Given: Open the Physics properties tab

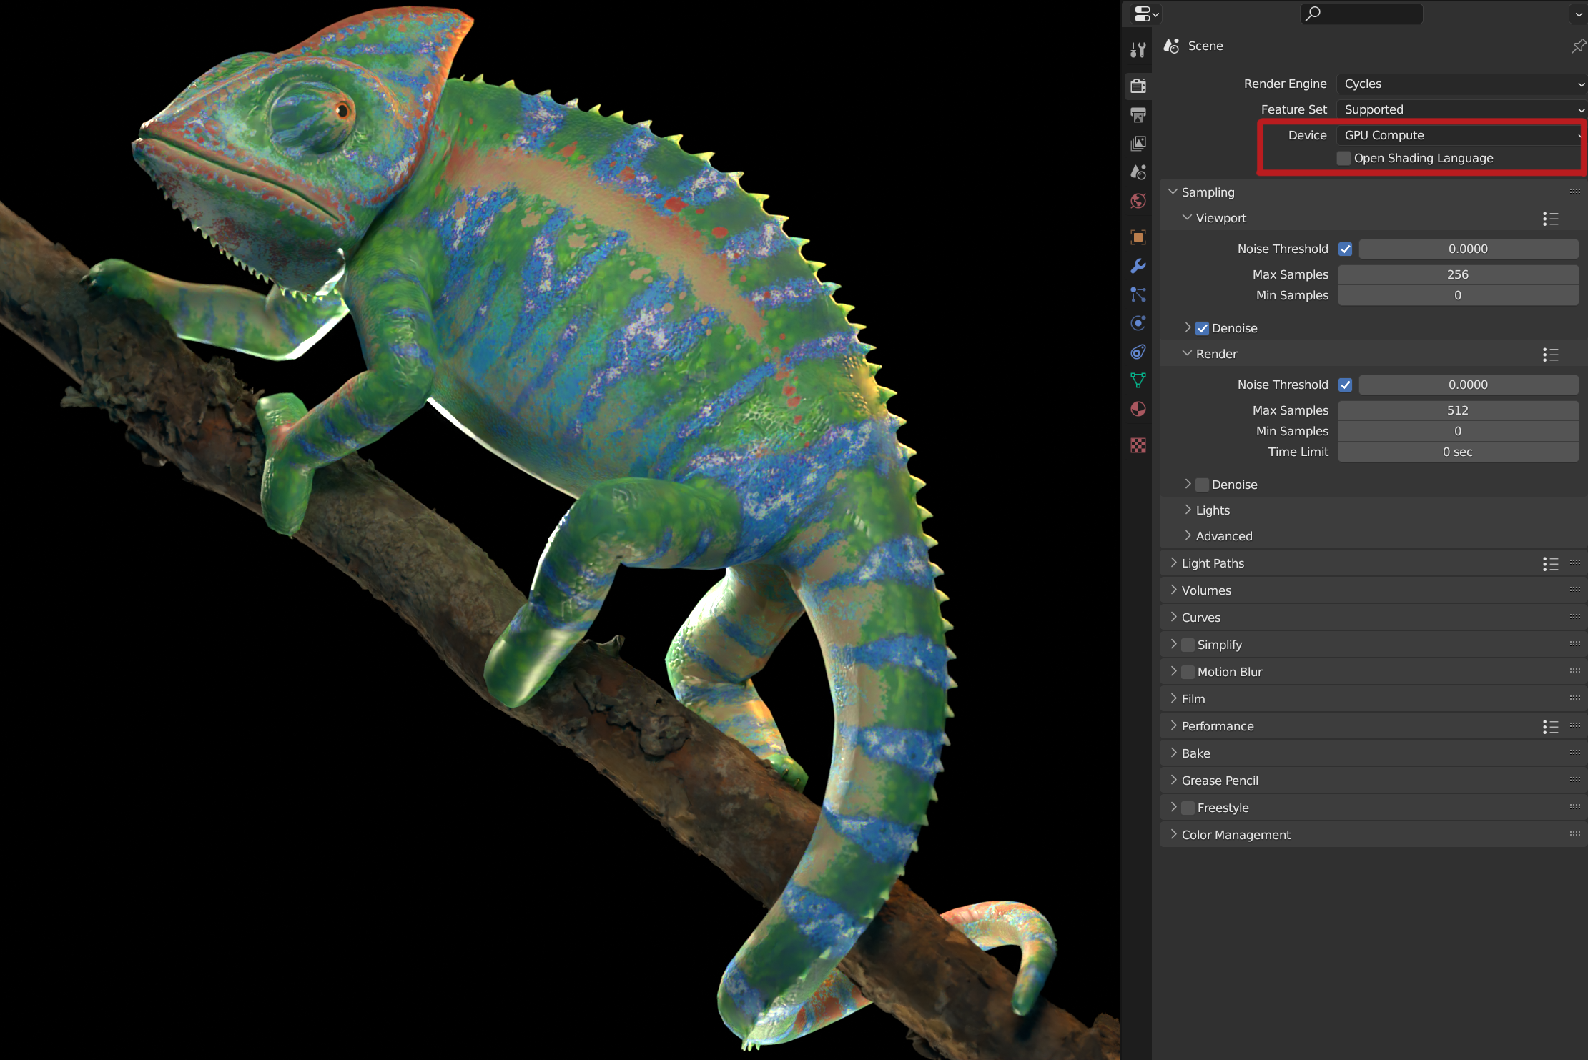Looking at the screenshot, I should point(1138,323).
